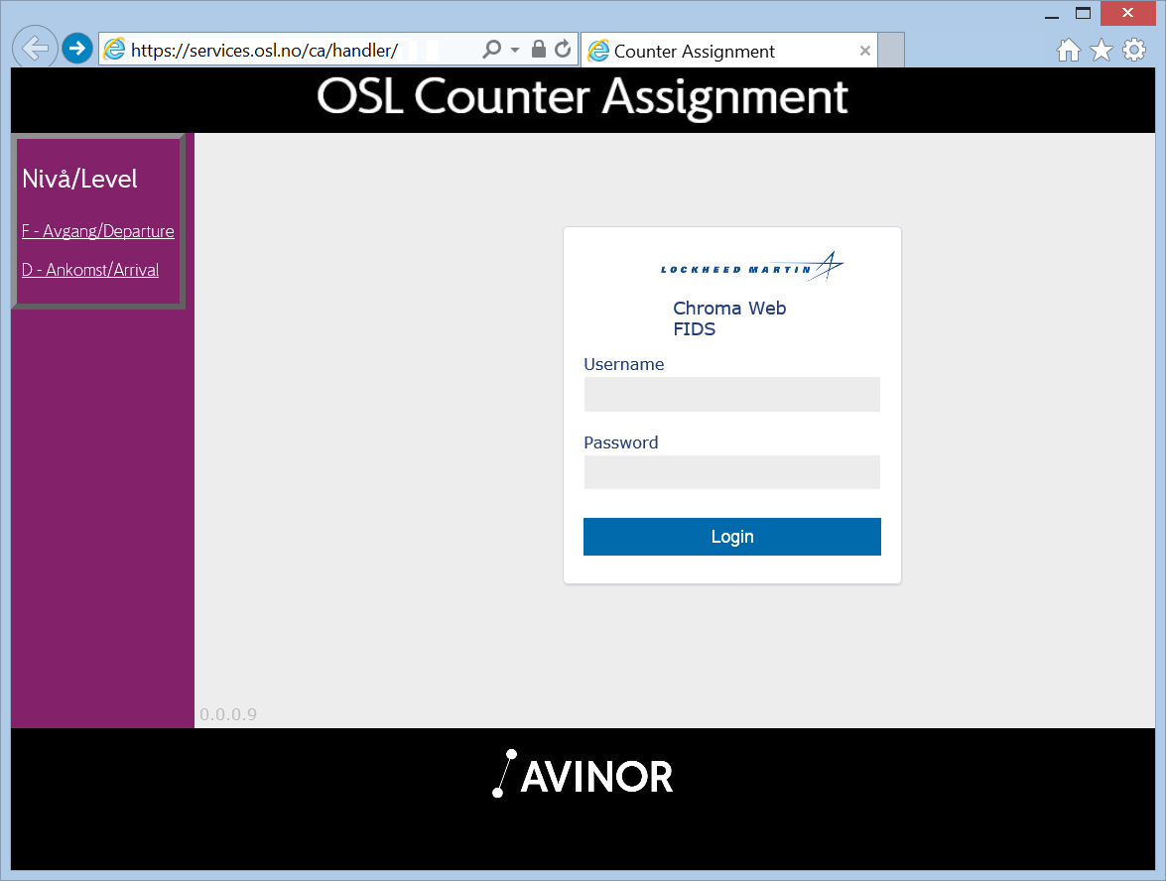Viewport: 1166px width, 881px height.
Task: Click the Chroma Web FIDS text
Action: coord(729,318)
